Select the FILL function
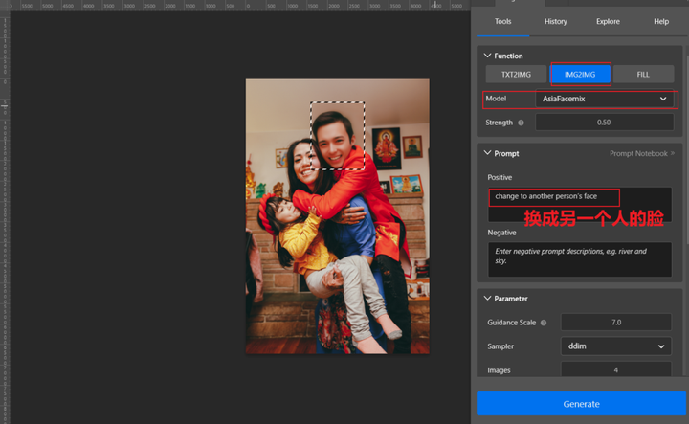 tap(643, 75)
